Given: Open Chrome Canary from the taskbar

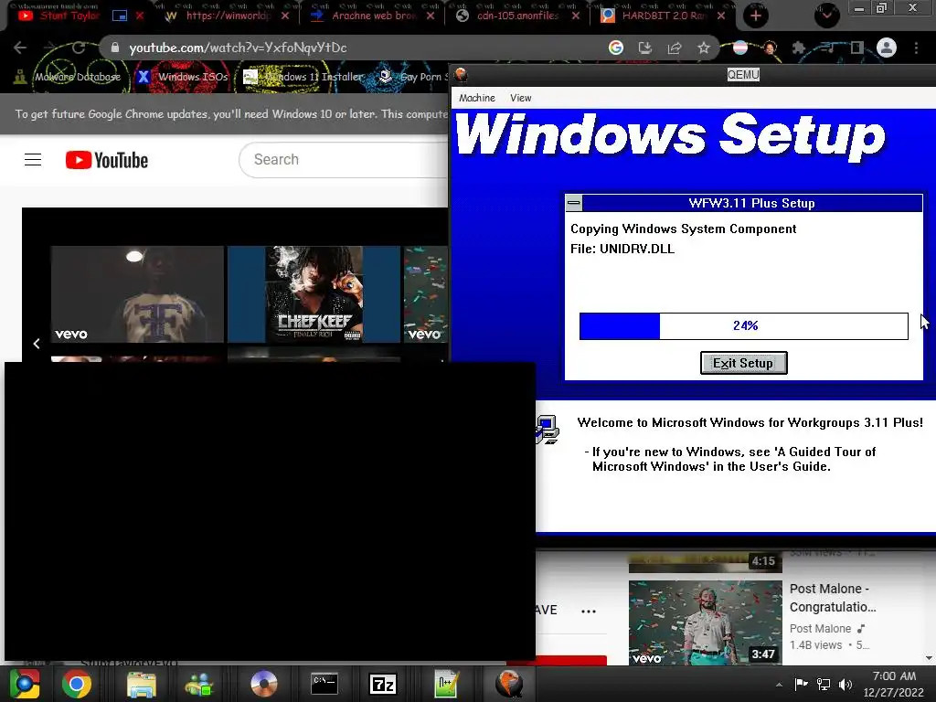Looking at the screenshot, I should pos(25,684).
